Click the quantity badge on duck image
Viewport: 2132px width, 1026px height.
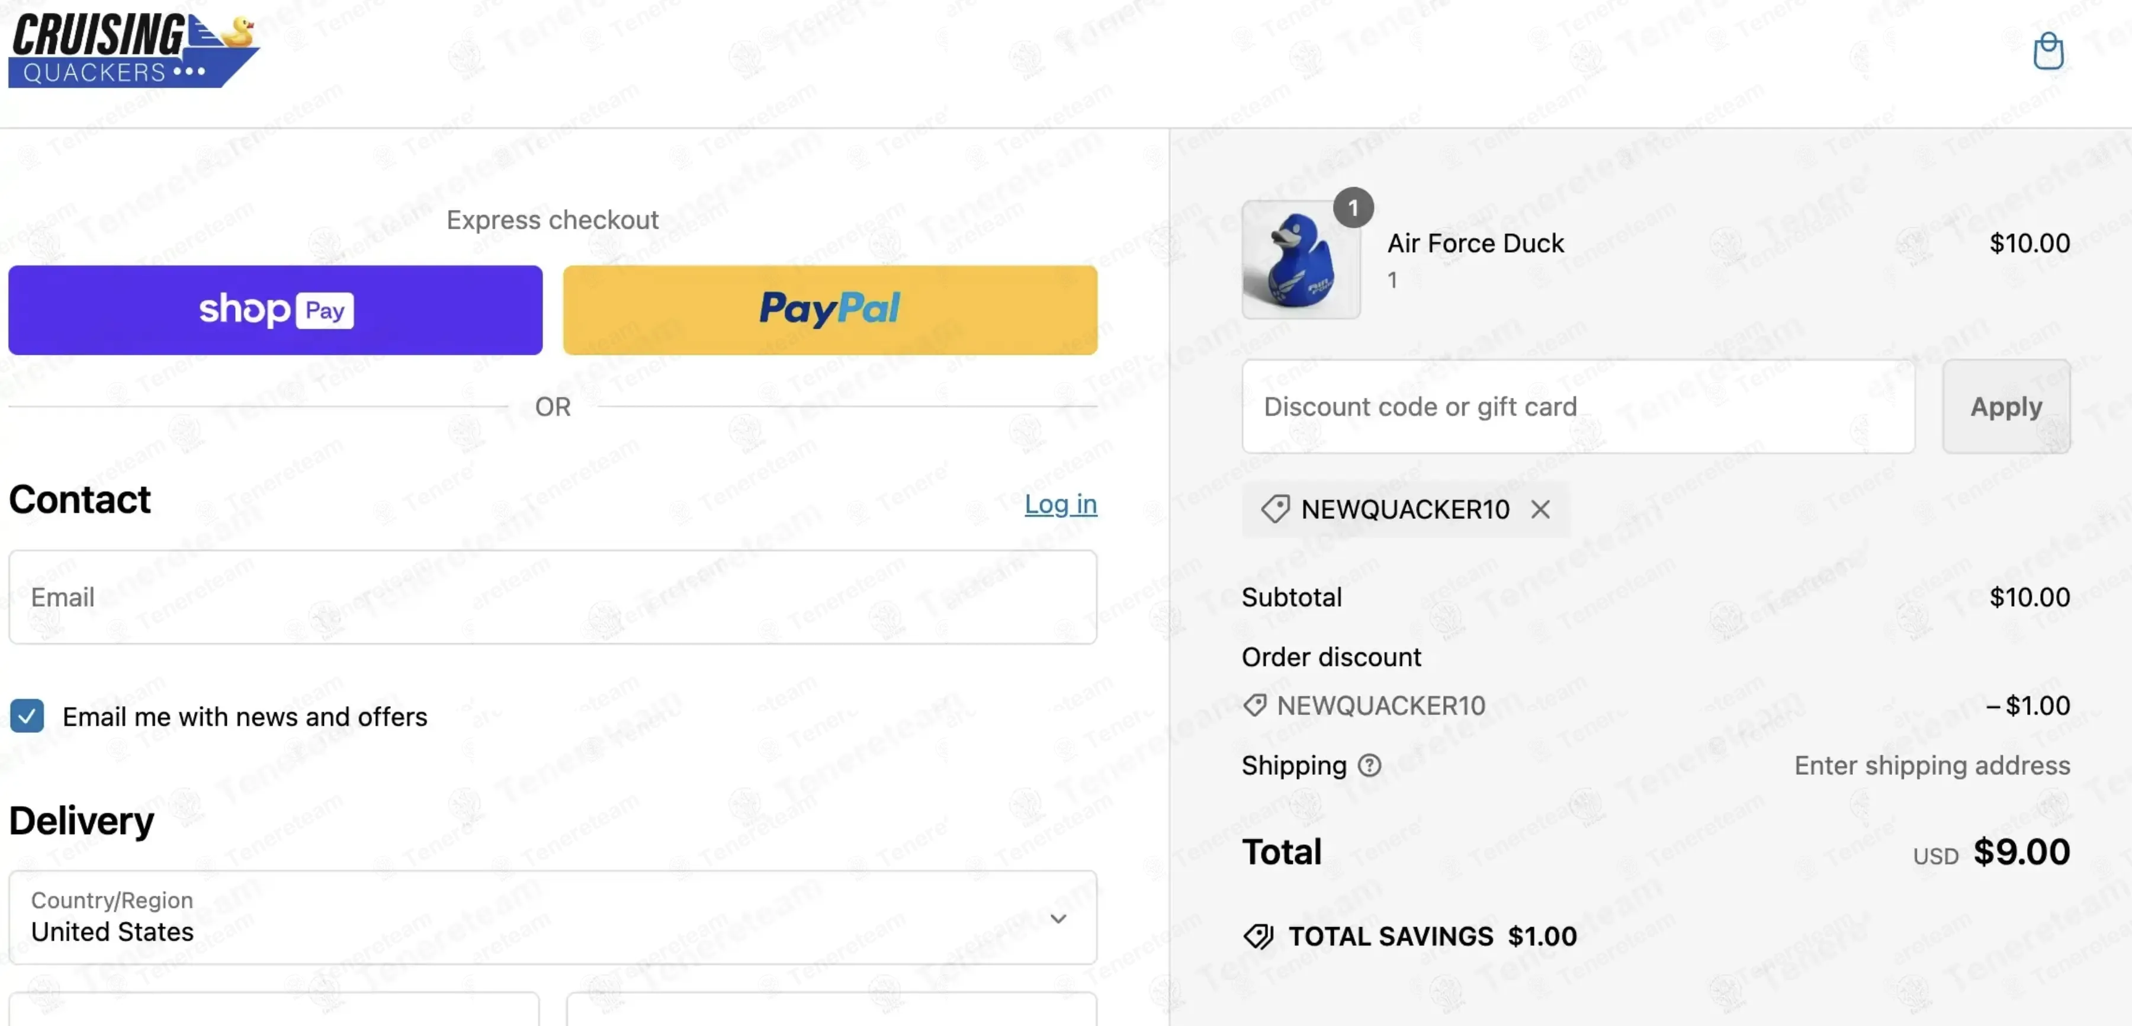[x=1353, y=208]
